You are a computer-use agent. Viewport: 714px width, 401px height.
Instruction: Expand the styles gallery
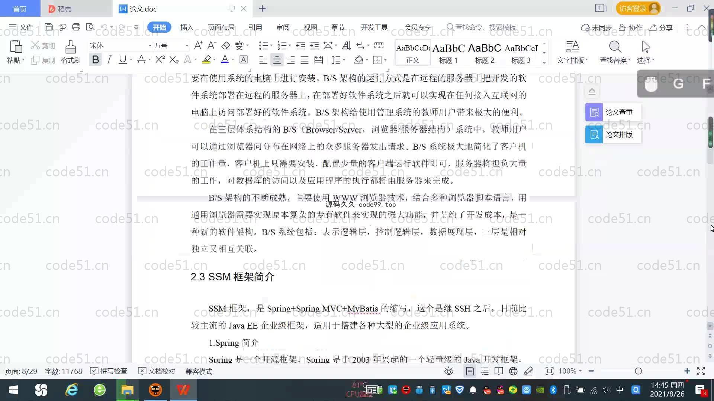coord(544,62)
